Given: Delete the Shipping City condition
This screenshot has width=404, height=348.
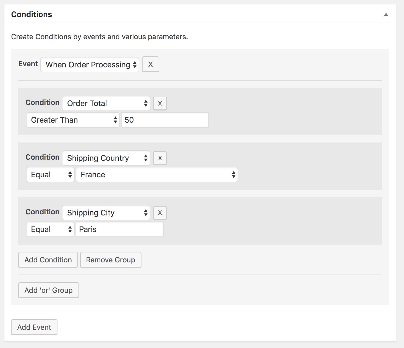Looking at the screenshot, I should 160,213.
